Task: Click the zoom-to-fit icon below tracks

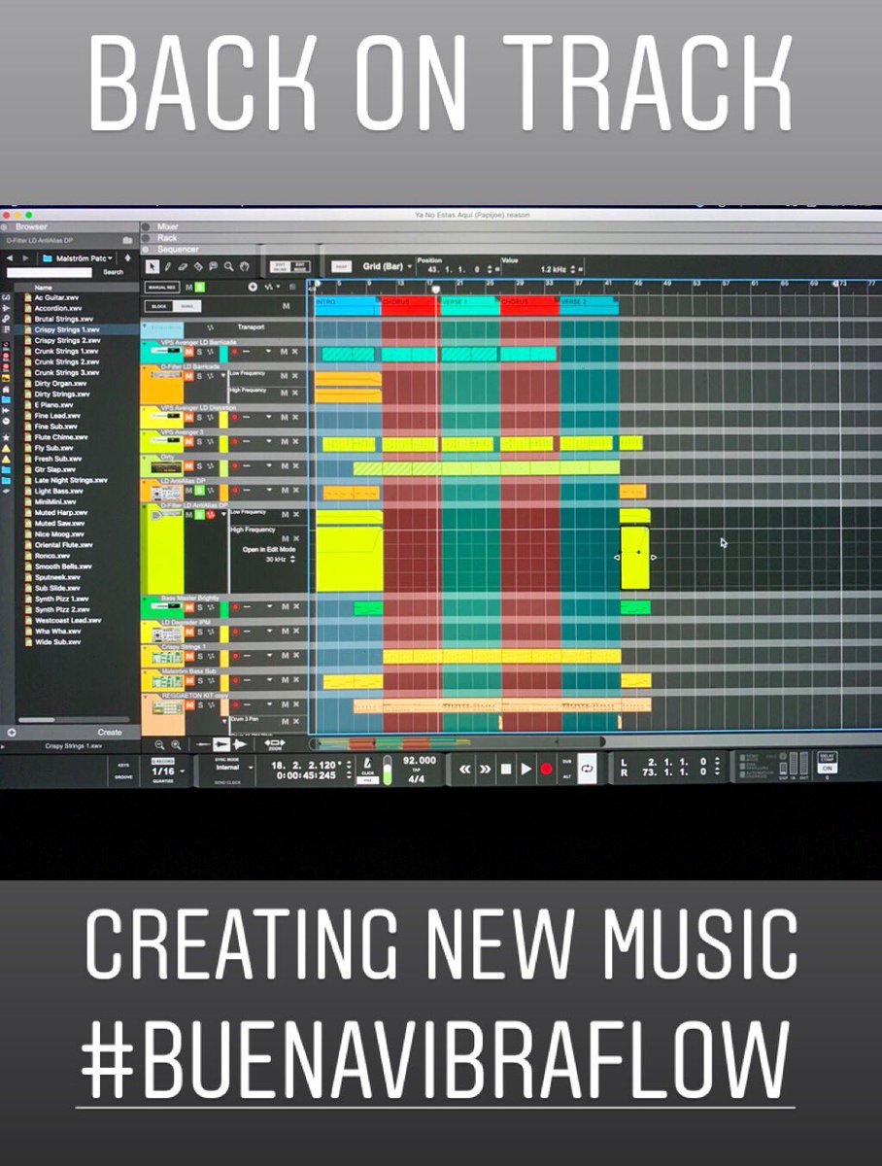Action: point(274,743)
